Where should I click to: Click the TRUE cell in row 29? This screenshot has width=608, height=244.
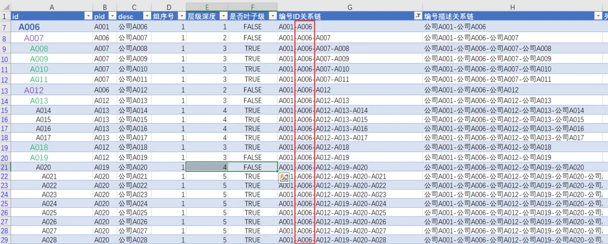tap(253, 240)
